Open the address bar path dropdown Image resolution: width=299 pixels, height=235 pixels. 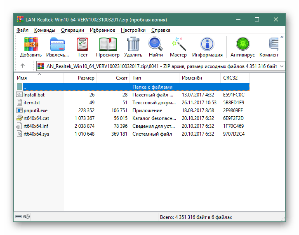click(x=282, y=66)
